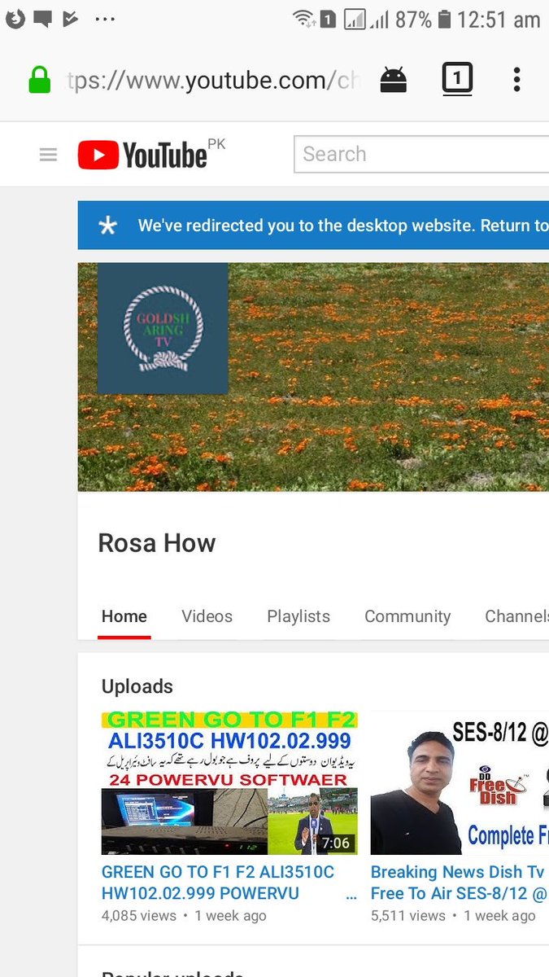Tap the browser URL address bar
The height and width of the screenshot is (977, 549).
coord(213,81)
